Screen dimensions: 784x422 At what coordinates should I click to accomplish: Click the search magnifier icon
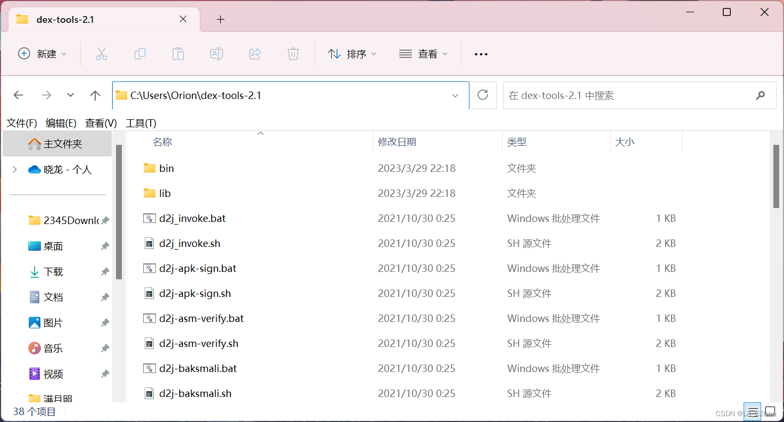pos(760,95)
